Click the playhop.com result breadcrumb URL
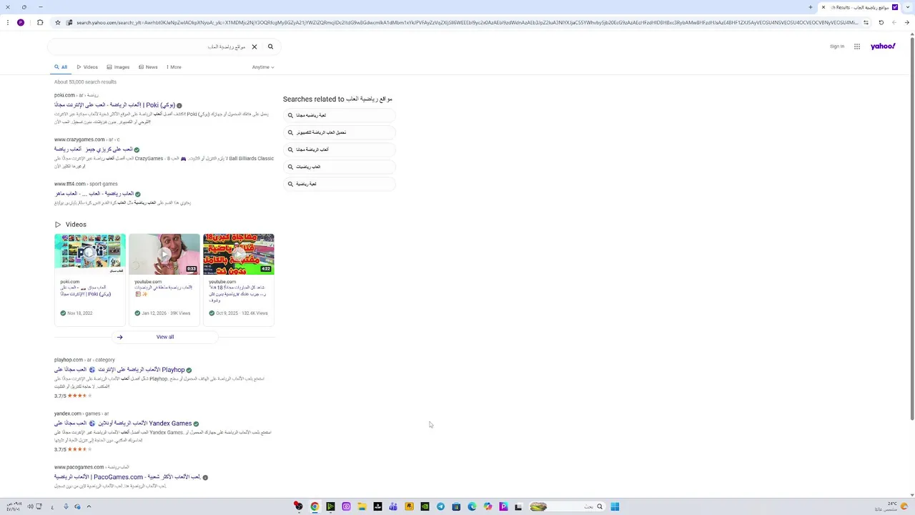The height and width of the screenshot is (515, 915). [84, 360]
